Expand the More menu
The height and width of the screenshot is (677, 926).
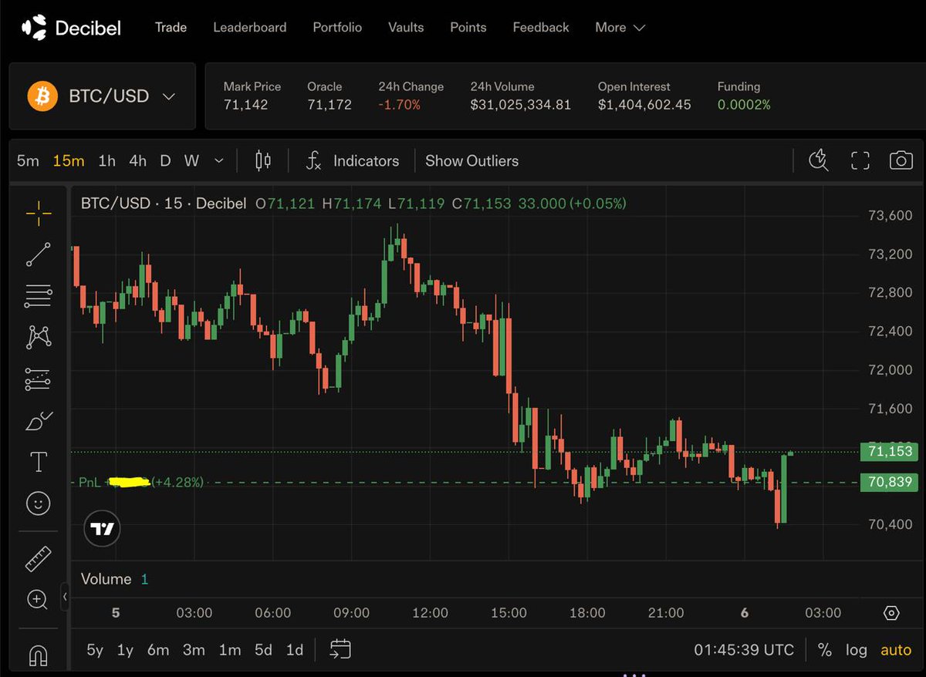620,27
